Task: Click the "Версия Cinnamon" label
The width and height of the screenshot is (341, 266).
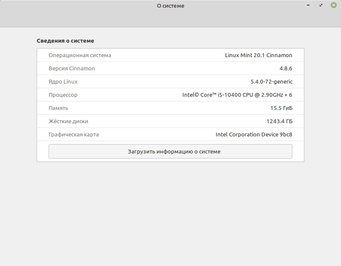Action: point(72,69)
